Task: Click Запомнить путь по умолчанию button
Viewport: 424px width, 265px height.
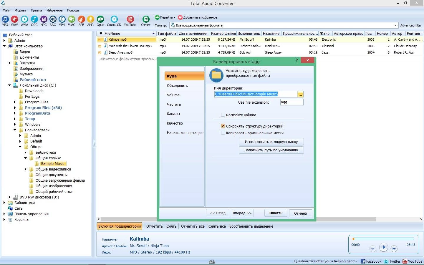Action: pos(271,150)
